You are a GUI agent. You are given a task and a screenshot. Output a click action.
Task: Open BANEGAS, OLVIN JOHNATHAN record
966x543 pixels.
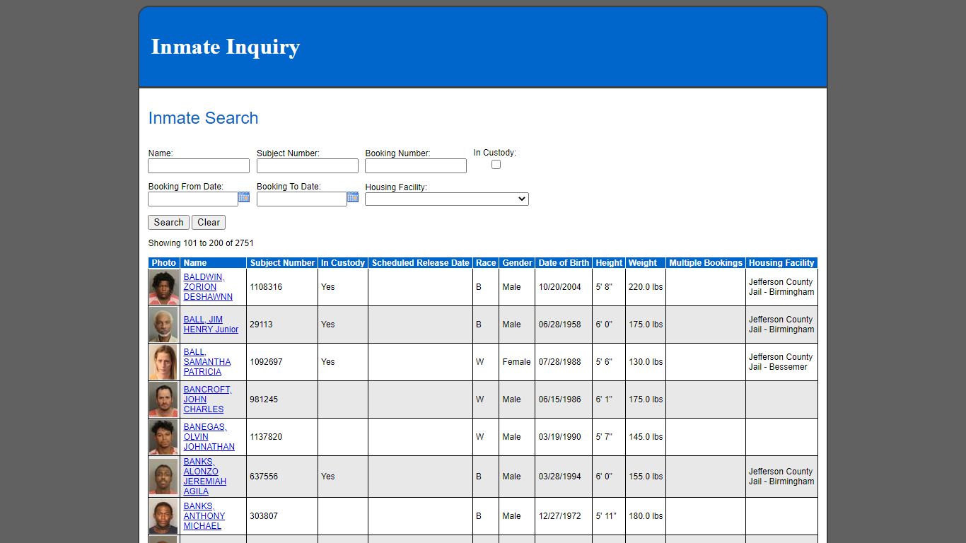pos(209,437)
